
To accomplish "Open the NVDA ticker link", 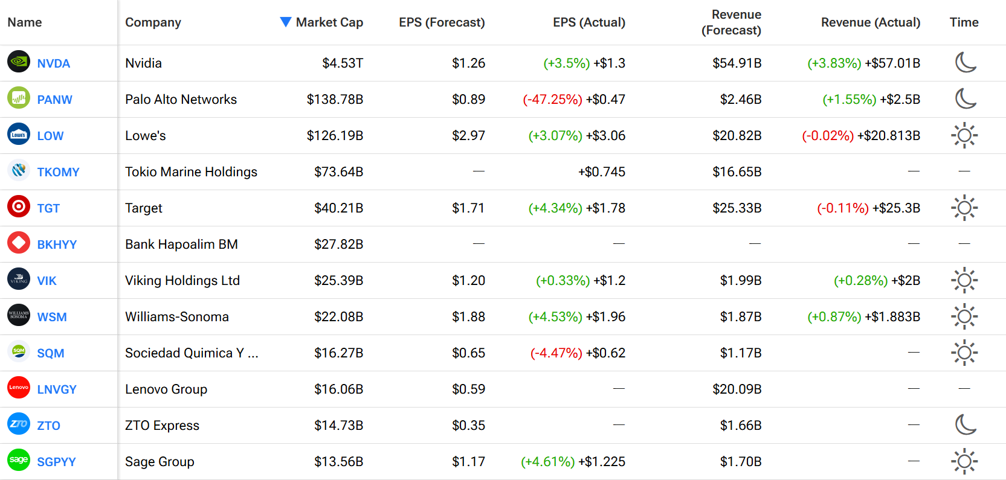I will pyautogui.click(x=54, y=63).
